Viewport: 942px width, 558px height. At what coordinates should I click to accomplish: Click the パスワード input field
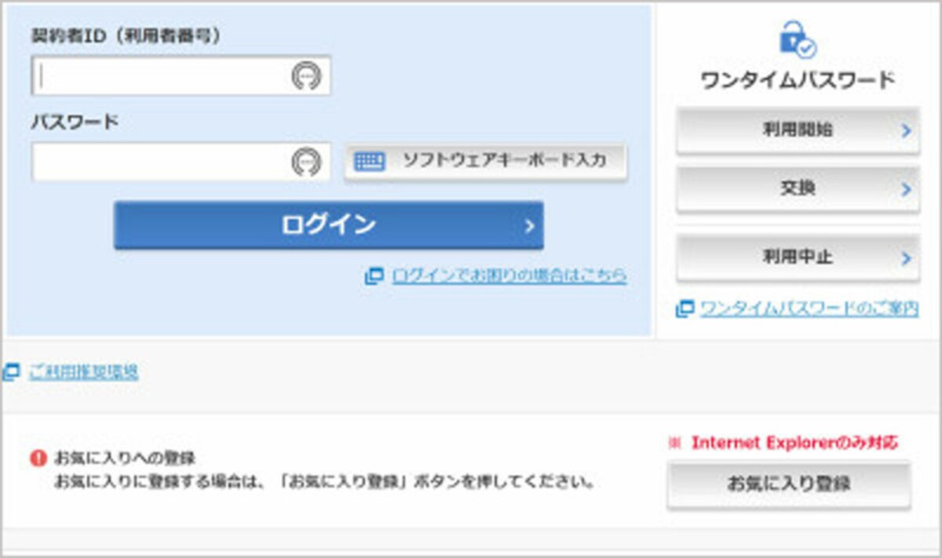coord(181,162)
